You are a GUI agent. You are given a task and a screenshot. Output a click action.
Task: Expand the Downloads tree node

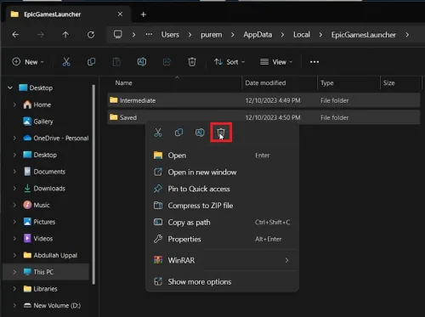point(14,189)
